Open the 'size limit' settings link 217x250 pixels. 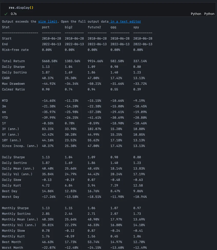click(x=48, y=22)
